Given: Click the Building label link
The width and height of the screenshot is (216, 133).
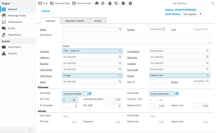Looking at the screenshot, I should point(44,63).
